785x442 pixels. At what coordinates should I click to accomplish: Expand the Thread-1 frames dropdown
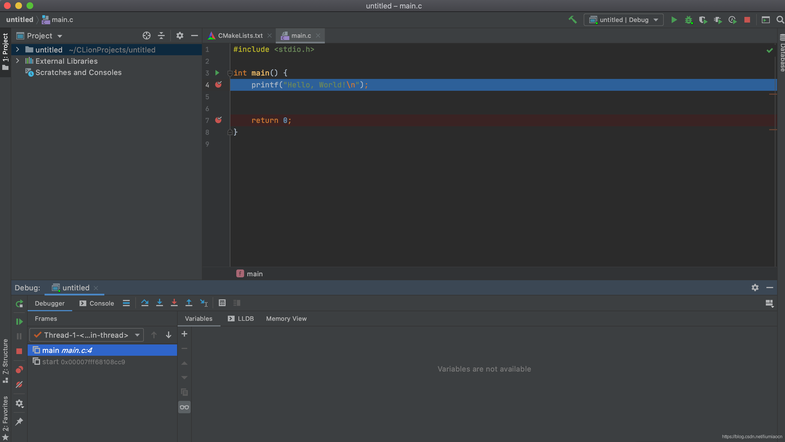coord(136,335)
